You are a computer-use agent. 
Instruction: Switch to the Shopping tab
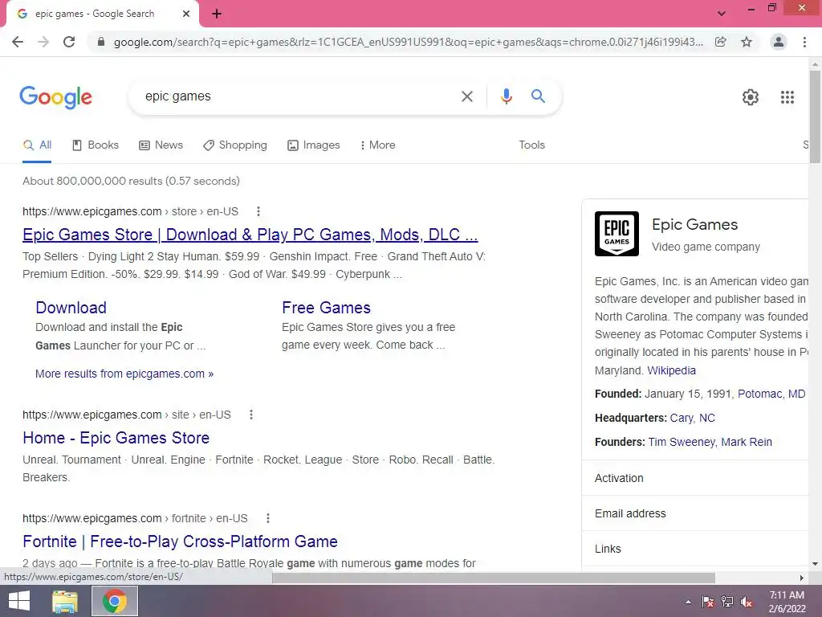235,145
